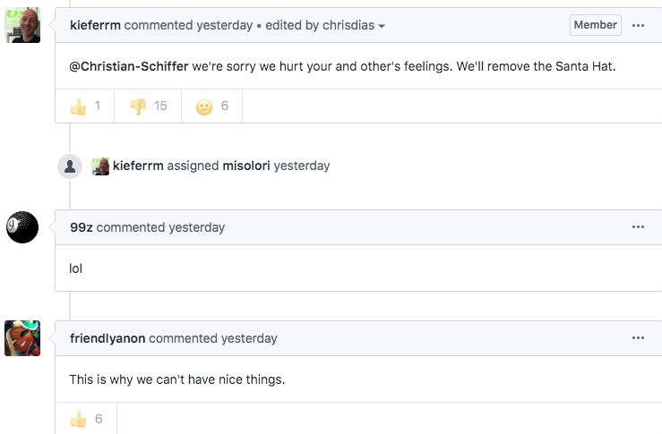Click the 99z username link
The width and height of the screenshot is (662, 434).
tap(81, 227)
